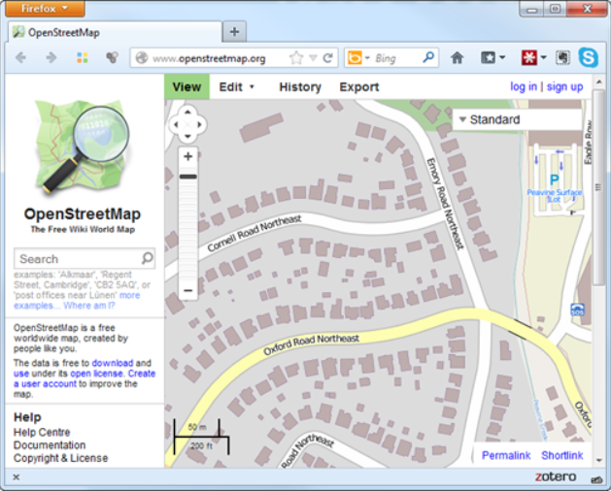Select the OpenStreetMap browser tab

(115, 32)
